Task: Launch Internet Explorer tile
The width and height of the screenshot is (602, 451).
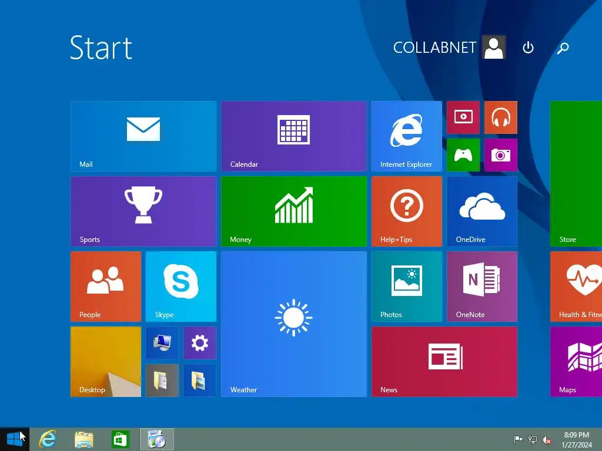Action: pyautogui.click(x=407, y=136)
